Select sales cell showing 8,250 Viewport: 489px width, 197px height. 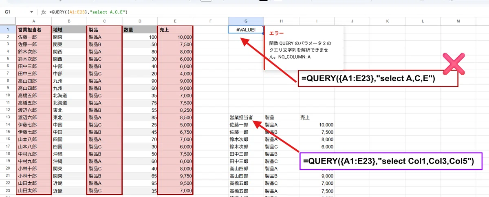tap(175, 110)
